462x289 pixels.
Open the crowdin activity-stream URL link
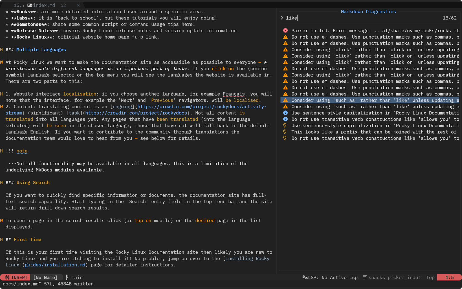tap(202, 107)
